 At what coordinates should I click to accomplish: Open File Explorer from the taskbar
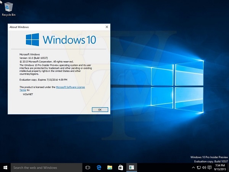coord(110,167)
